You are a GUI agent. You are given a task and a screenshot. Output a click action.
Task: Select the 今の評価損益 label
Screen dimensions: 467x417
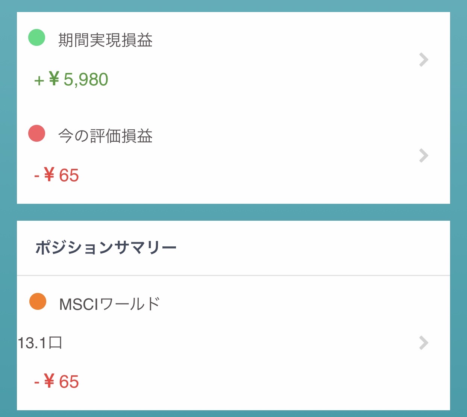105,136
